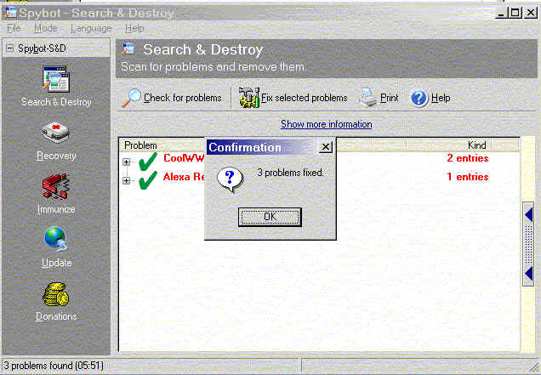Toggle the Alexa green checkmark

(148, 180)
